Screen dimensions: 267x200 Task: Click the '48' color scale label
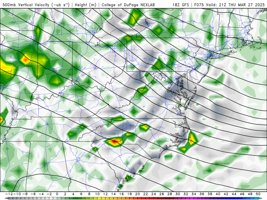[x=250, y=194]
